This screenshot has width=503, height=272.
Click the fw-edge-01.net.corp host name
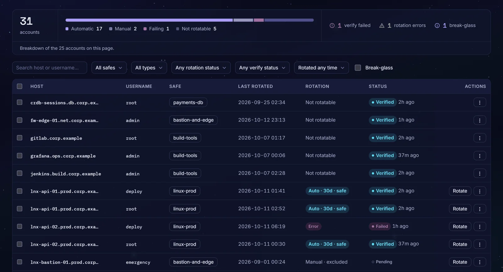click(64, 120)
